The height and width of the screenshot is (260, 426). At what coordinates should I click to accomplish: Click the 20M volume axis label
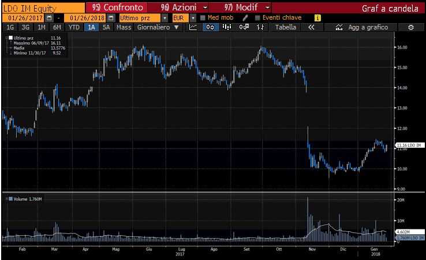401,200
